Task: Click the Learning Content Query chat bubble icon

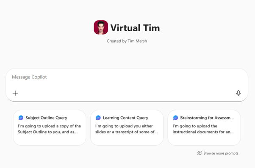Action: point(98,118)
